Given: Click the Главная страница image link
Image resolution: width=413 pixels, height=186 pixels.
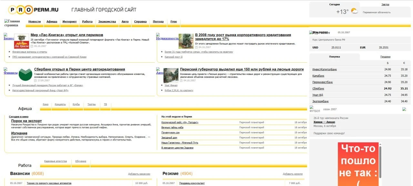Looking at the screenshot, I should click(12, 23).
